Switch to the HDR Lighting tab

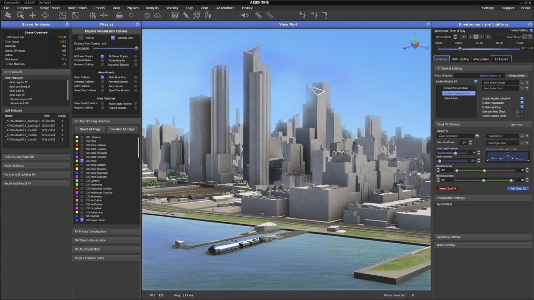(x=460, y=59)
